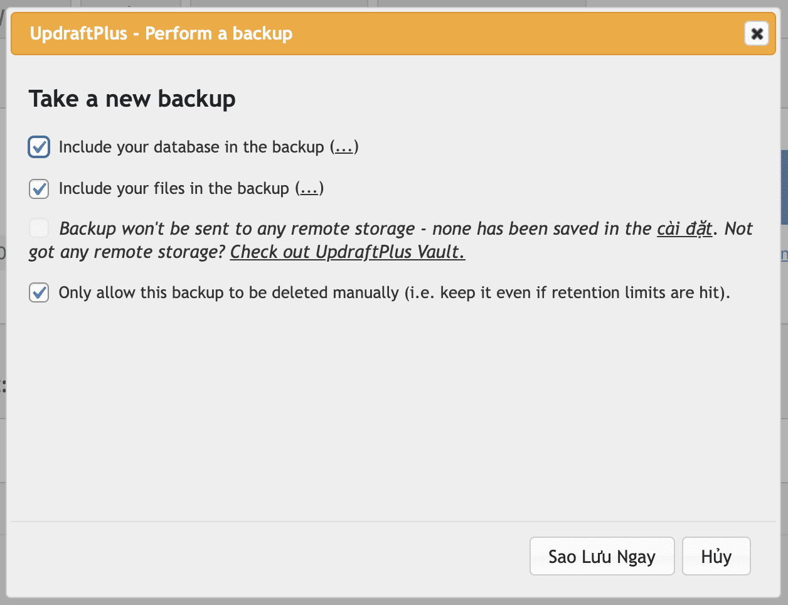Viewport: 788px width, 605px height.
Task: Cancel the dialog using the "Hủy" button
Action: click(x=716, y=556)
